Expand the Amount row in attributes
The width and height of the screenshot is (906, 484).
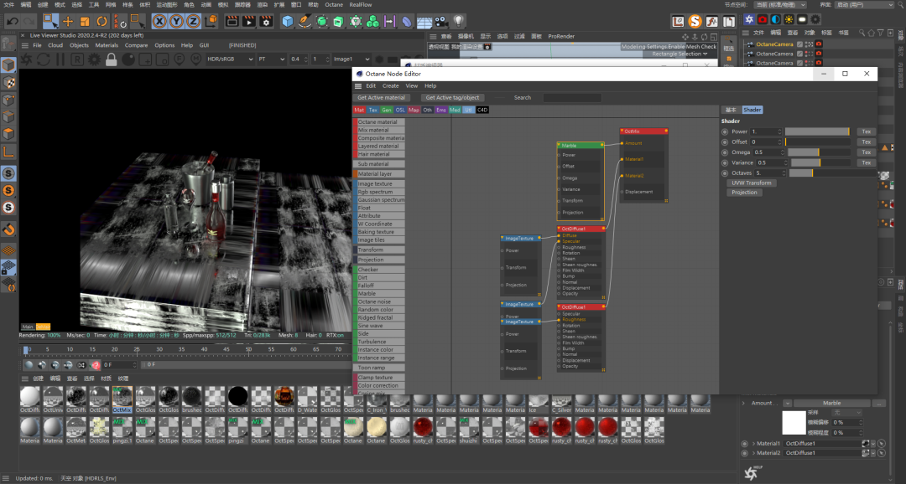(x=744, y=404)
